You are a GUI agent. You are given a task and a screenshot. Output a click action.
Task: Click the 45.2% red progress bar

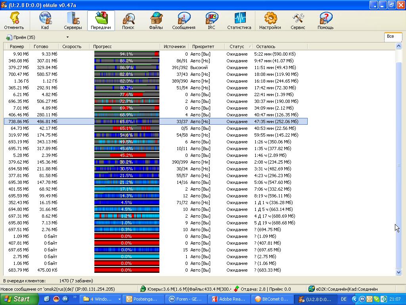coord(126,155)
